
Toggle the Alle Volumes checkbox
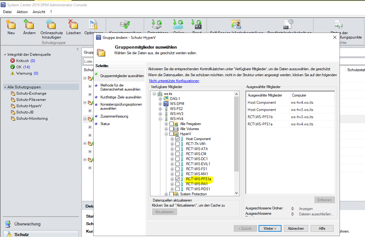click(x=172, y=129)
